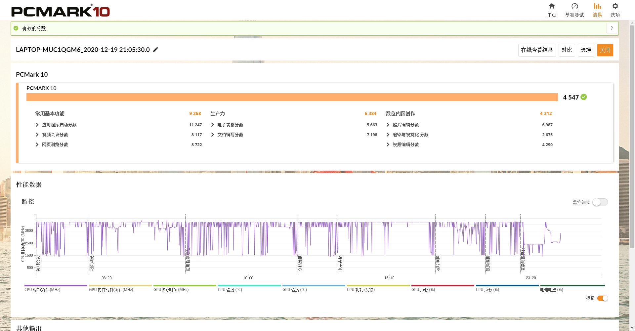Image resolution: width=635 pixels, height=331 pixels.
Task: Expand the 渲染与视觉化 分数 row
Action: click(388, 135)
